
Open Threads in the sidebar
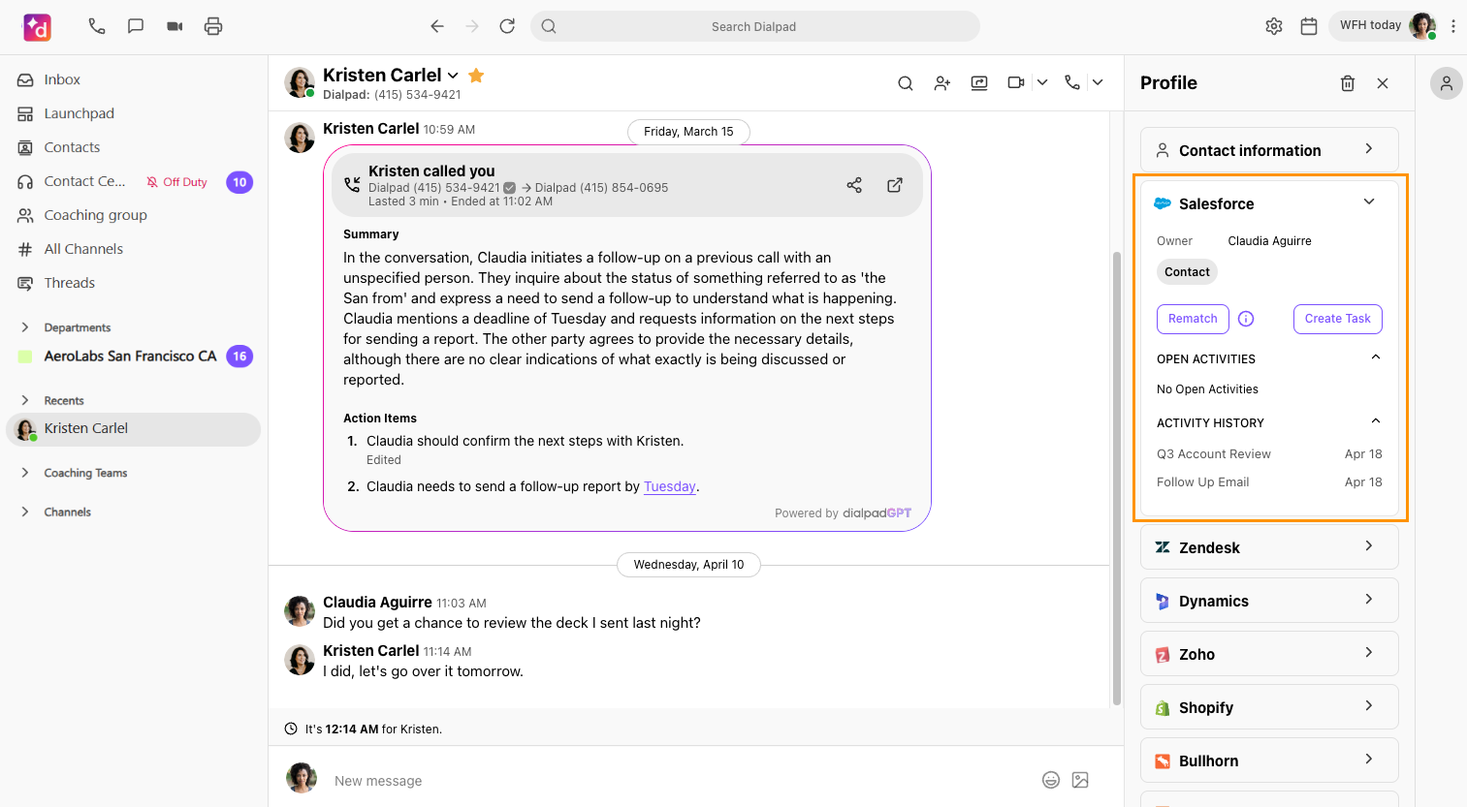(x=70, y=283)
